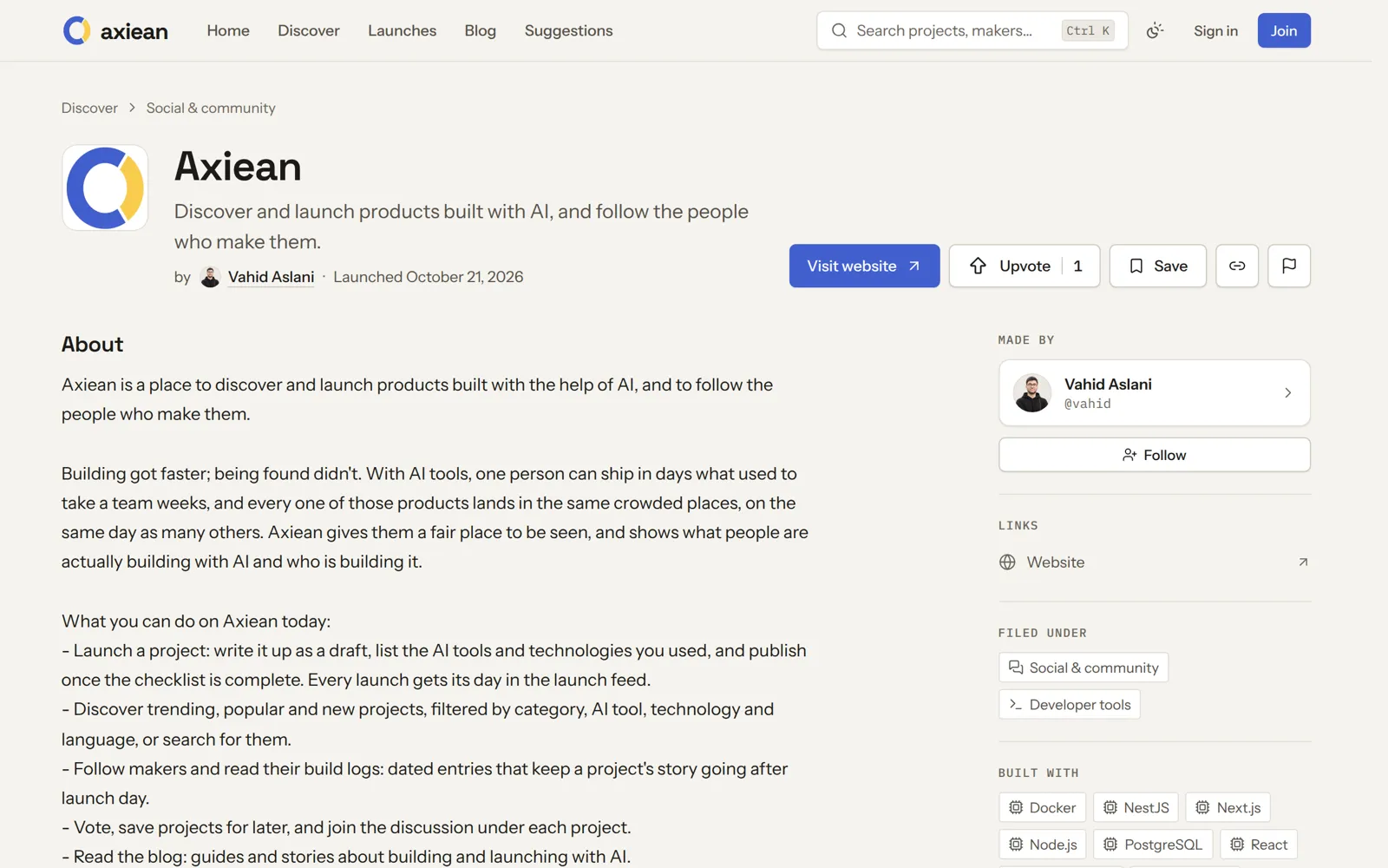The height and width of the screenshot is (868, 1388).
Task: Click the "Launched October 21, 2026" text
Action: (x=429, y=277)
